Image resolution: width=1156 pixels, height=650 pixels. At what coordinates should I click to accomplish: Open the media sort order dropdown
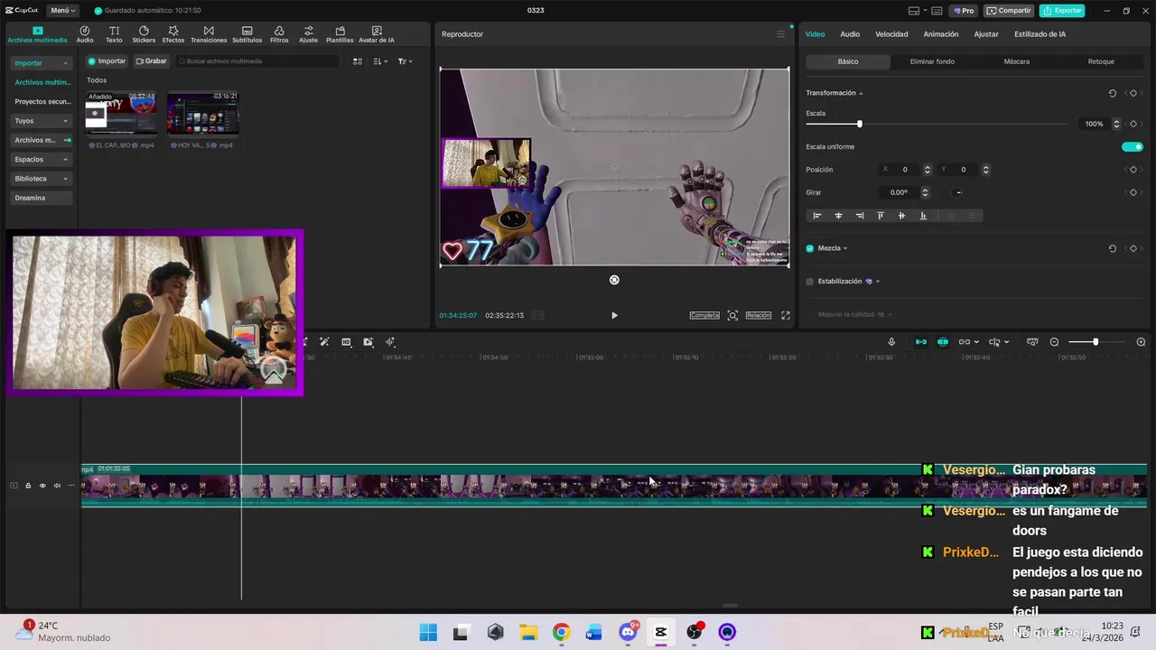tap(381, 61)
